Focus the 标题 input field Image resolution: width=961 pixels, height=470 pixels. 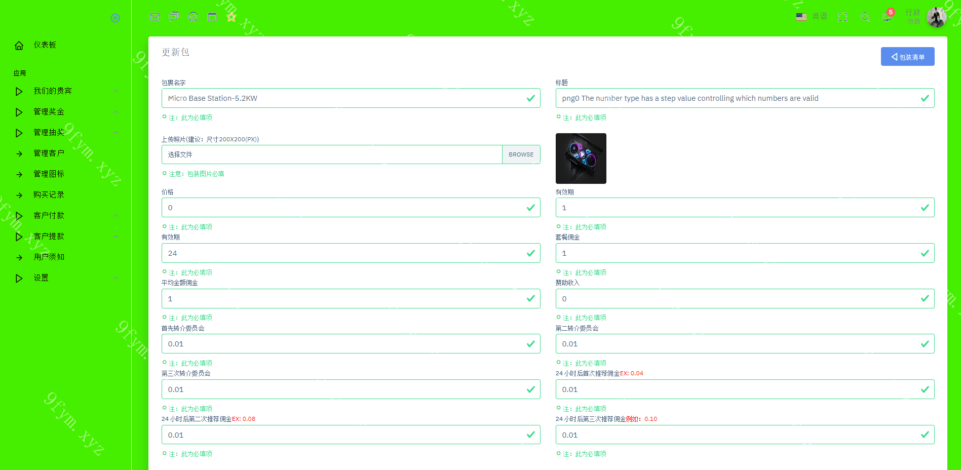[x=745, y=98]
